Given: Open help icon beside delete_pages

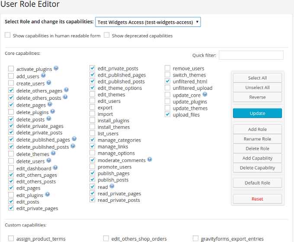Looking at the screenshot, I should pos(50,104).
